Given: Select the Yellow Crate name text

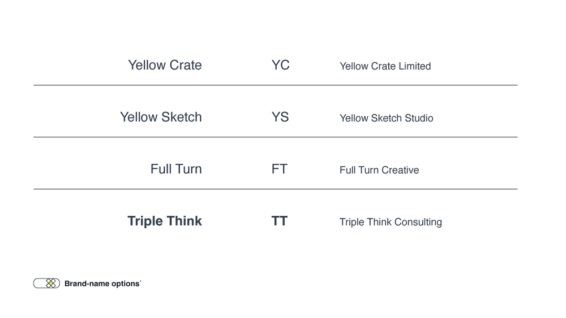Looking at the screenshot, I should click(x=165, y=65).
